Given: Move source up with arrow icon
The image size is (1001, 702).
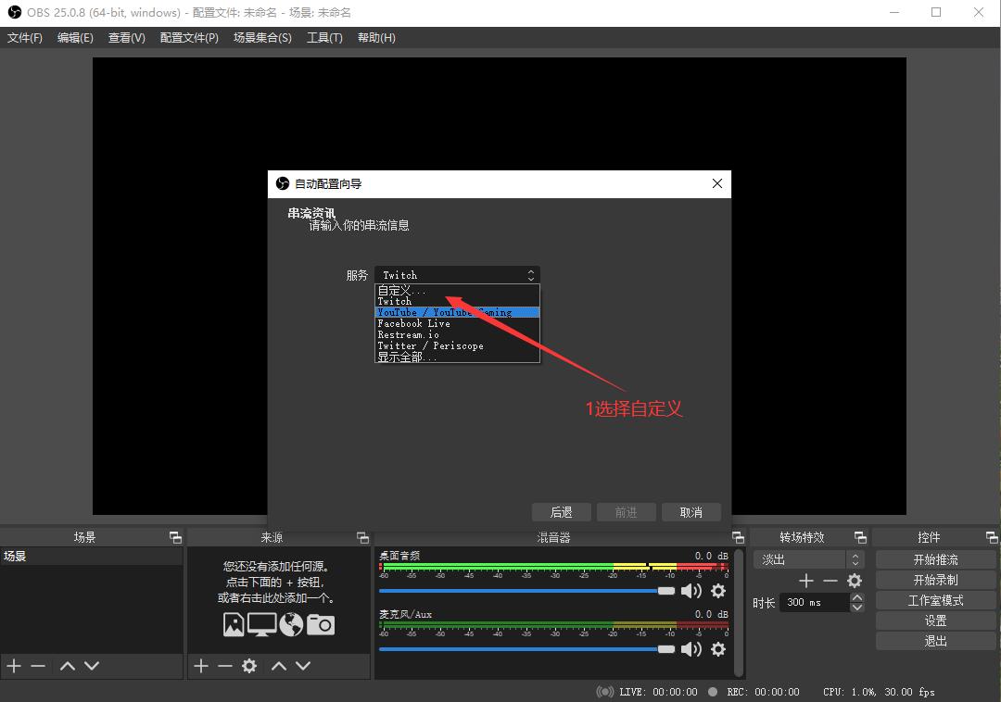Looking at the screenshot, I should coord(279,666).
